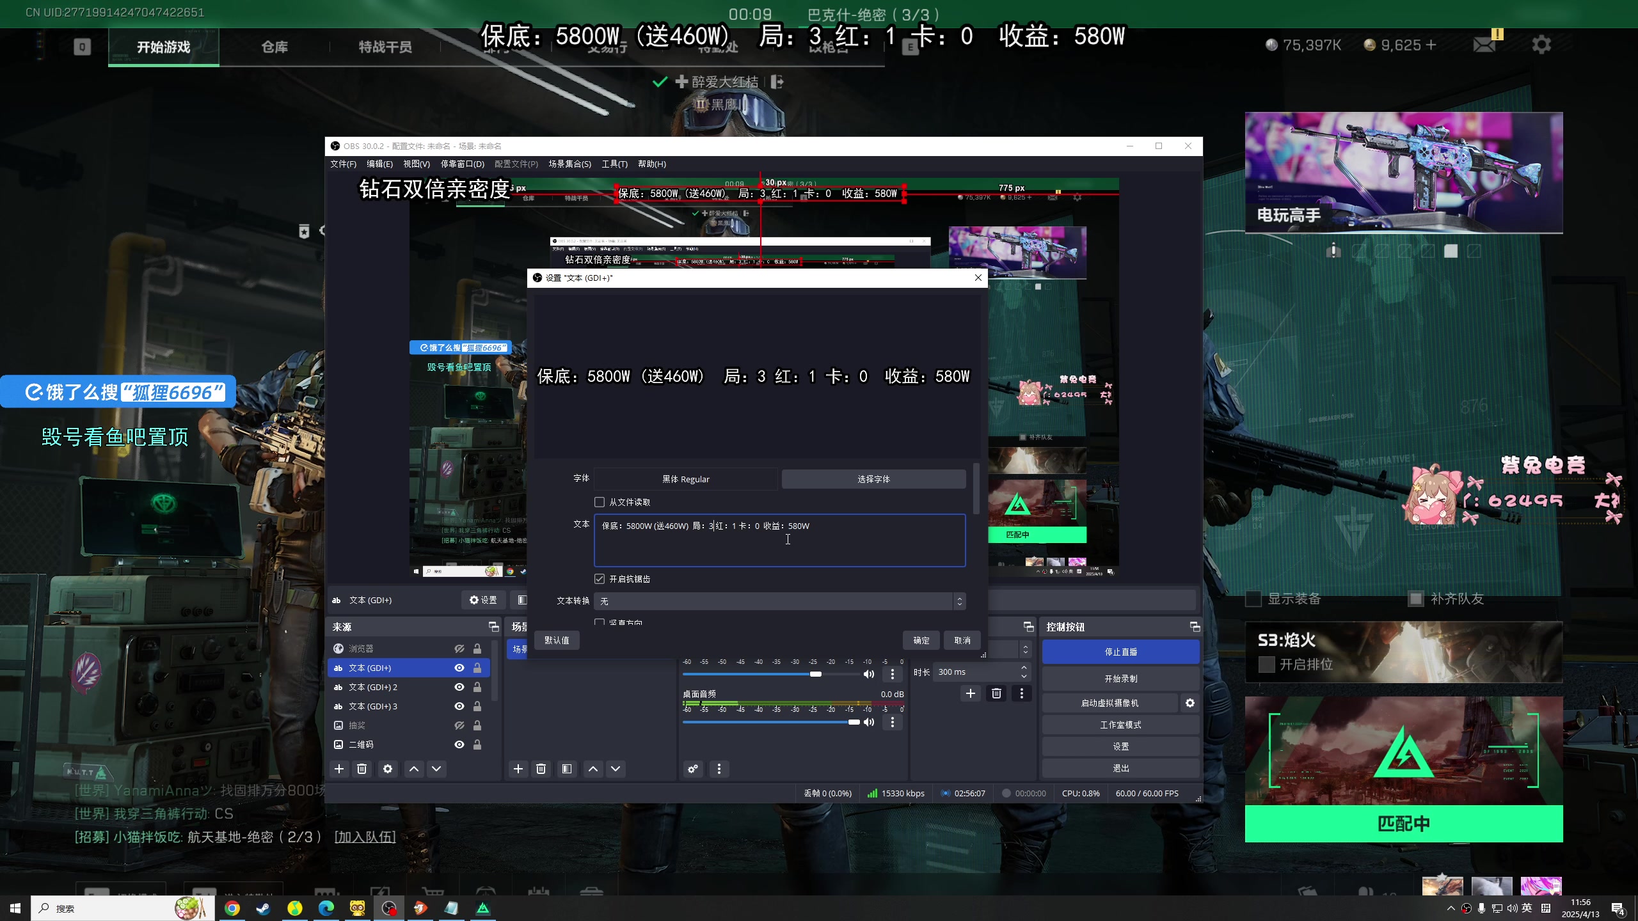Open options menu for the Desktop Audio channel
Screen dimensions: 1638x921
[x=893, y=722]
